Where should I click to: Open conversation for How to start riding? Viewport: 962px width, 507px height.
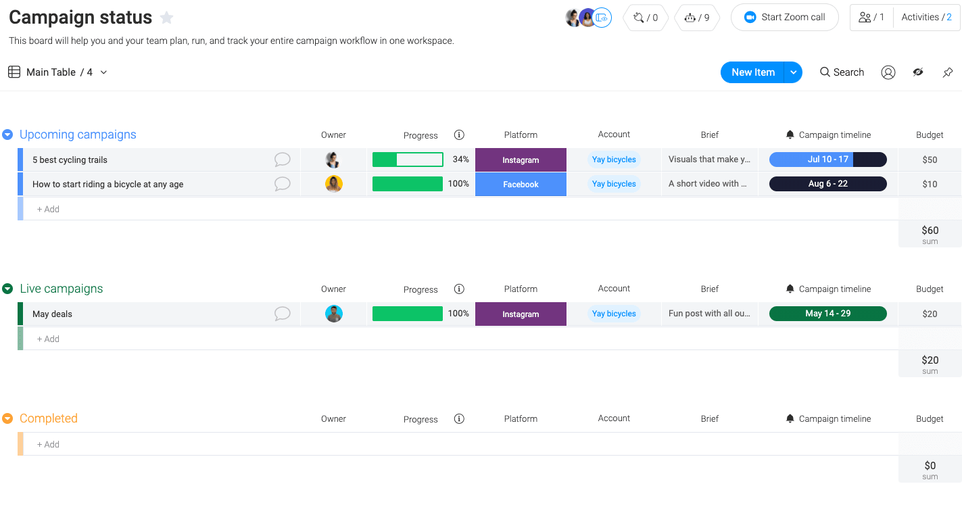[x=283, y=184]
